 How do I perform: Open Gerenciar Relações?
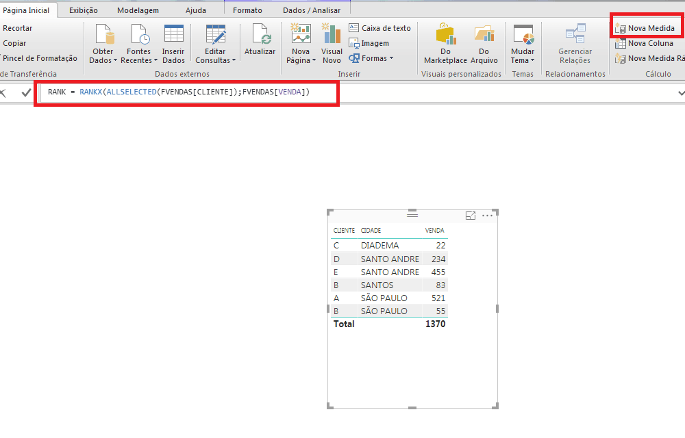point(575,44)
